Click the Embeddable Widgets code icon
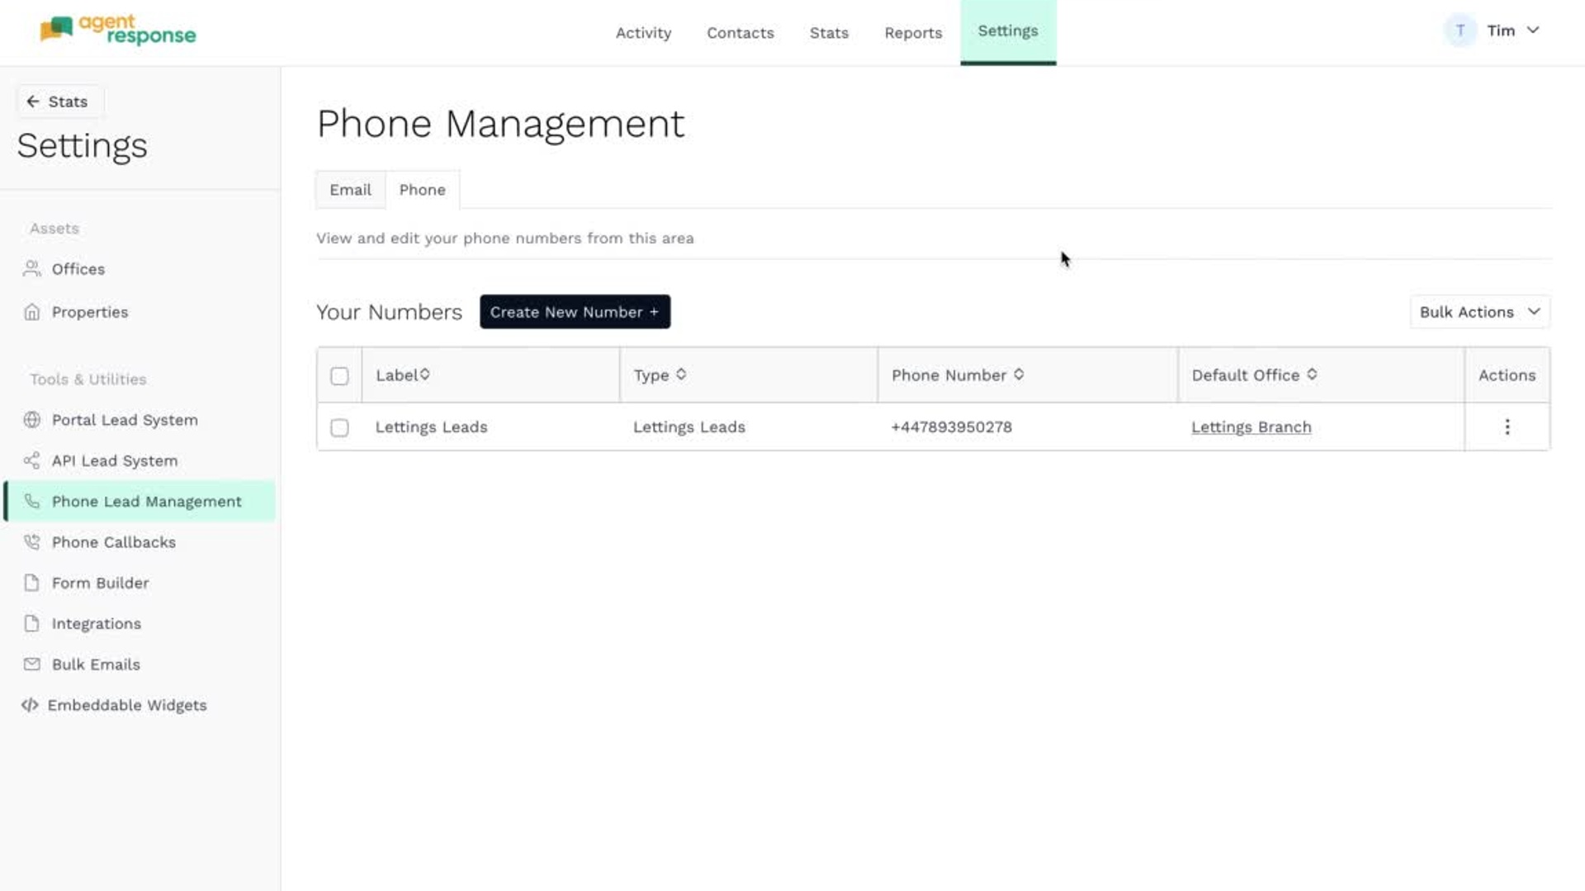The width and height of the screenshot is (1585, 891). (x=30, y=705)
